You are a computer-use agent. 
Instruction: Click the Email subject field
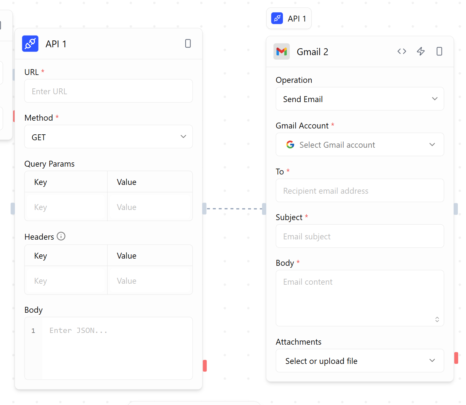tap(360, 236)
